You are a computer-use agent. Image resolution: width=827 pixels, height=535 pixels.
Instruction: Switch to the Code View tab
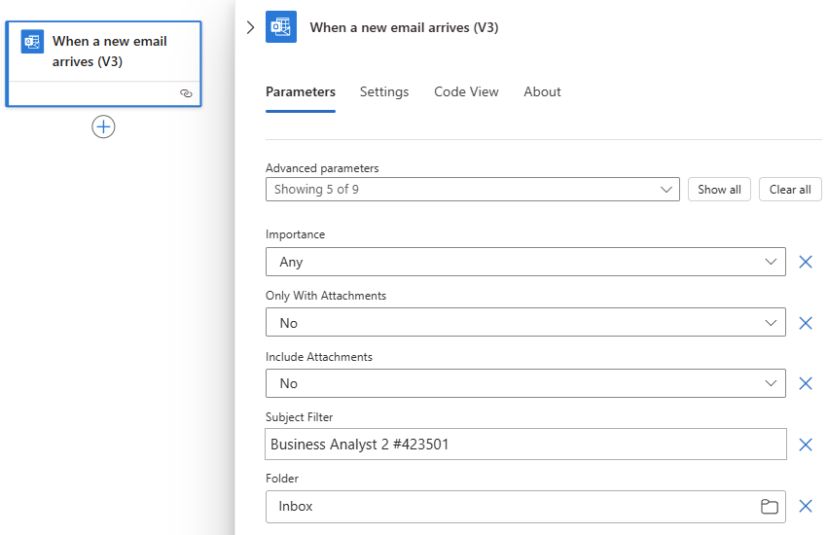[466, 91]
